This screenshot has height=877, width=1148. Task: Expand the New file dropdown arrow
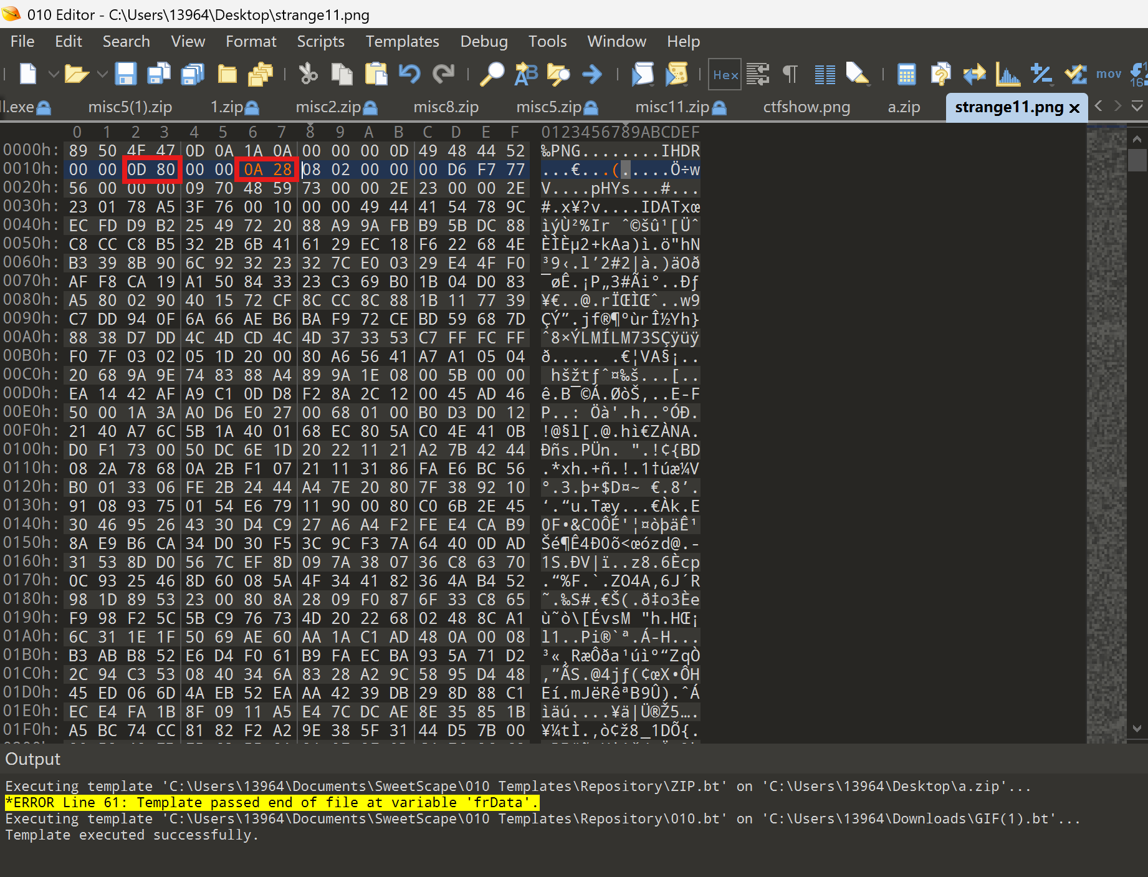tap(54, 75)
